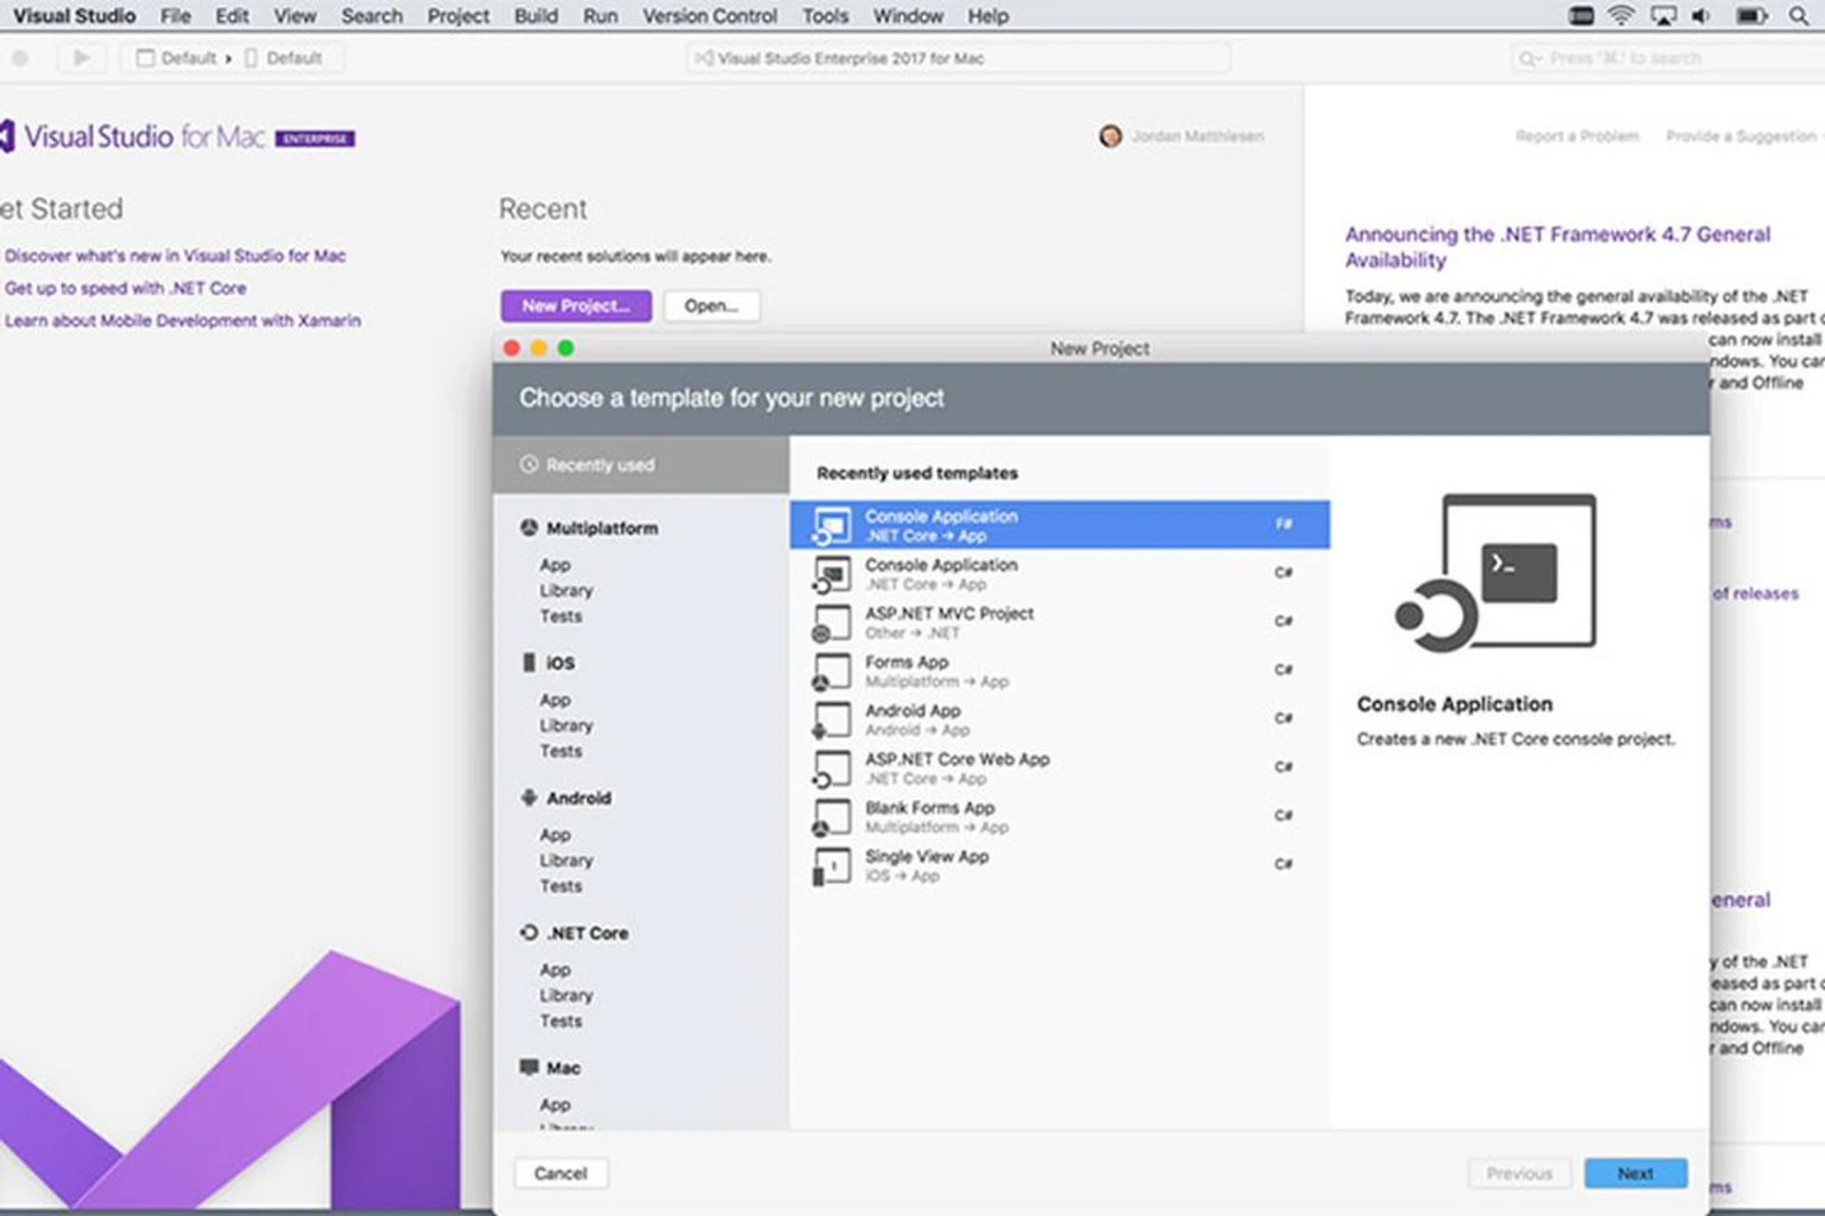1825x1216 pixels.
Task: Click Jordan Matthiesen's account avatar
Action: pos(1110,136)
